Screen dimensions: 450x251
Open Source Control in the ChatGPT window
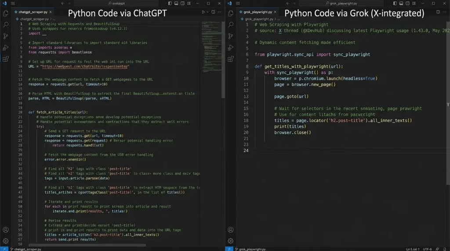(x=5, y=36)
